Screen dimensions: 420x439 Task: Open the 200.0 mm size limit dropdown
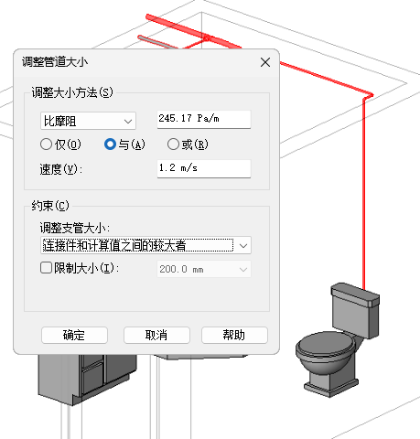pos(204,269)
